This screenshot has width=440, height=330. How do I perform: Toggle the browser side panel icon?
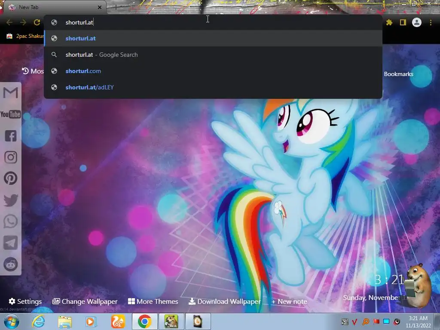pos(403,22)
